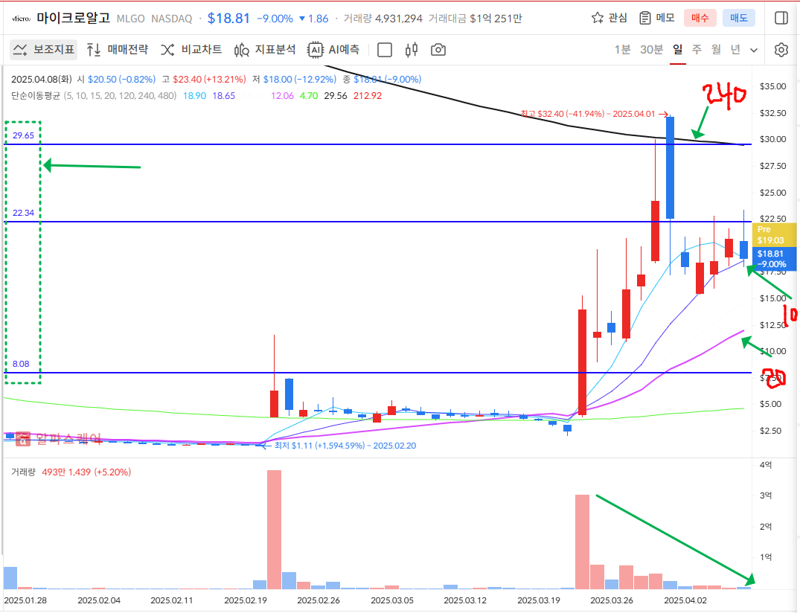Select the 년 yearly timeframe

[x=735, y=49]
